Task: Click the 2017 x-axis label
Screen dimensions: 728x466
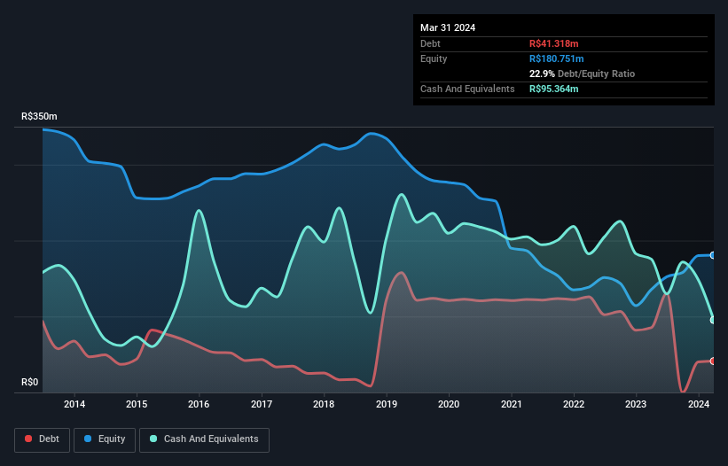Action: (262, 404)
